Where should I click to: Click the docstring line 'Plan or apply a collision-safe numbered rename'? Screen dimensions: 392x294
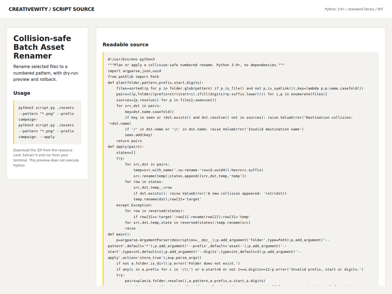point(196,65)
